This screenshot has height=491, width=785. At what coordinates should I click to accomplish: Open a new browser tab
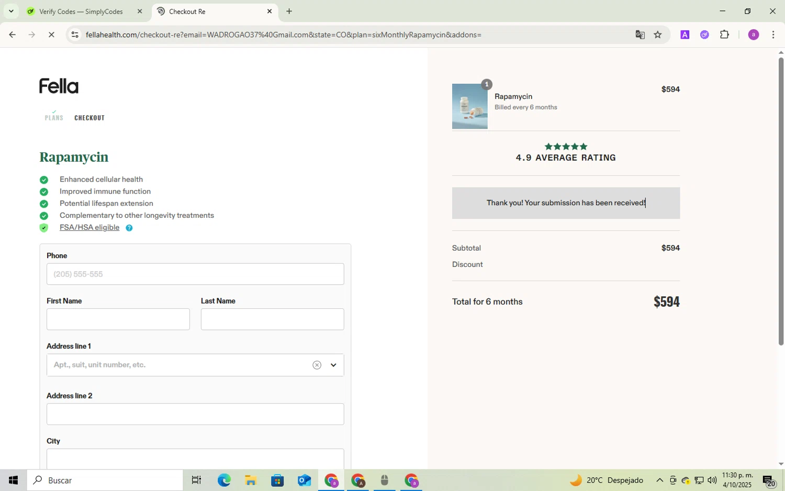[x=289, y=11]
